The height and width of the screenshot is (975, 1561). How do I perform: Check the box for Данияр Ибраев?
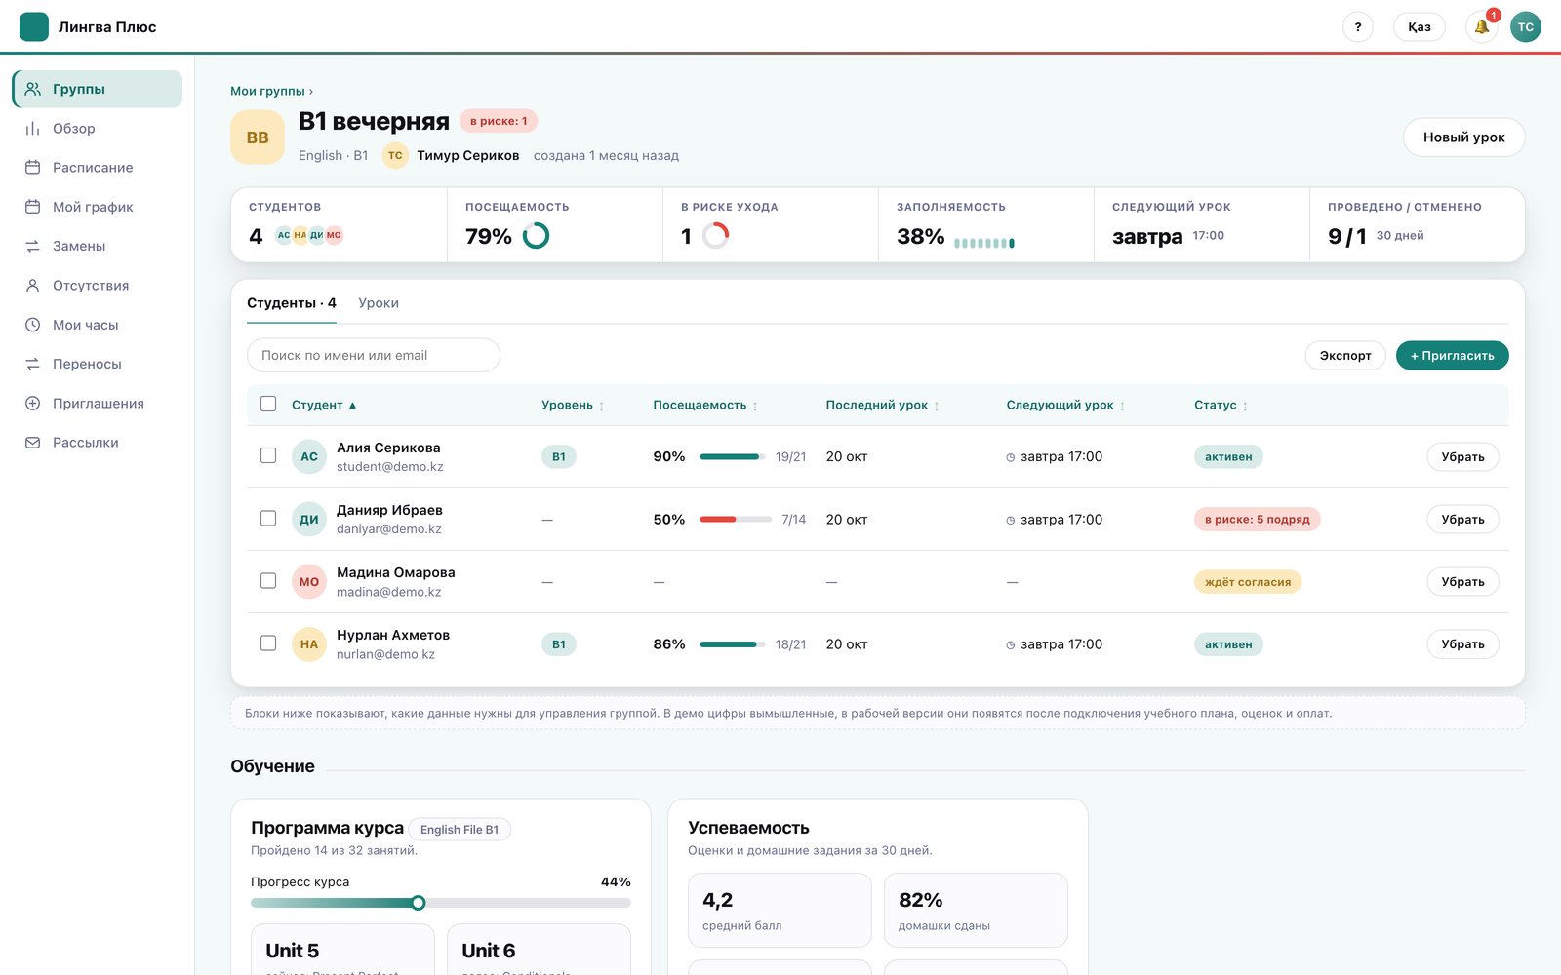point(268,518)
